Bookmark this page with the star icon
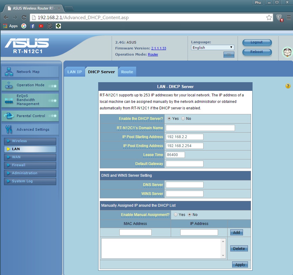 [269, 18]
